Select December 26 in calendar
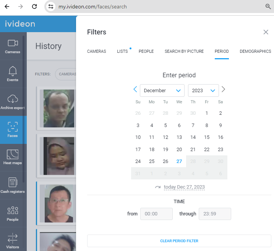 click(165, 161)
